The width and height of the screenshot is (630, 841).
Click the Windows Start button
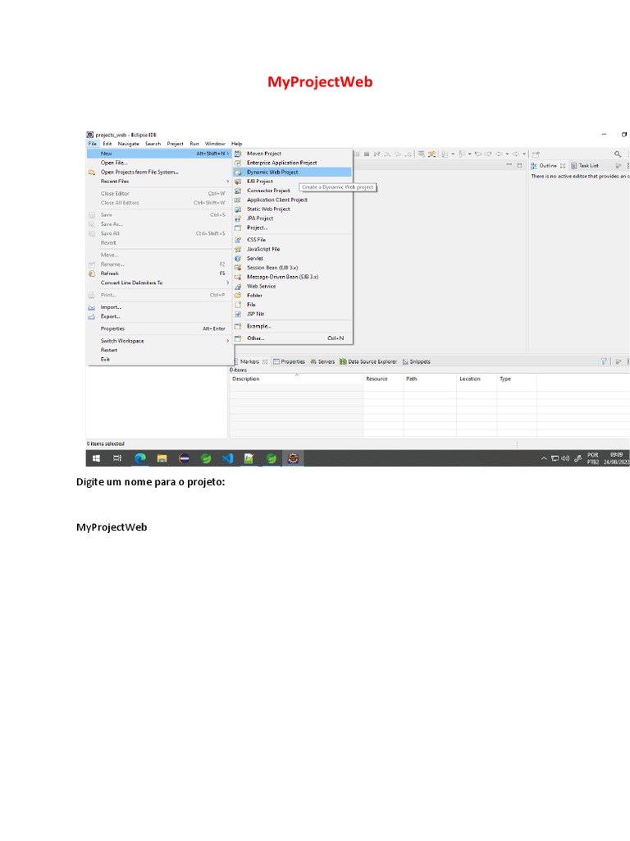(97, 458)
